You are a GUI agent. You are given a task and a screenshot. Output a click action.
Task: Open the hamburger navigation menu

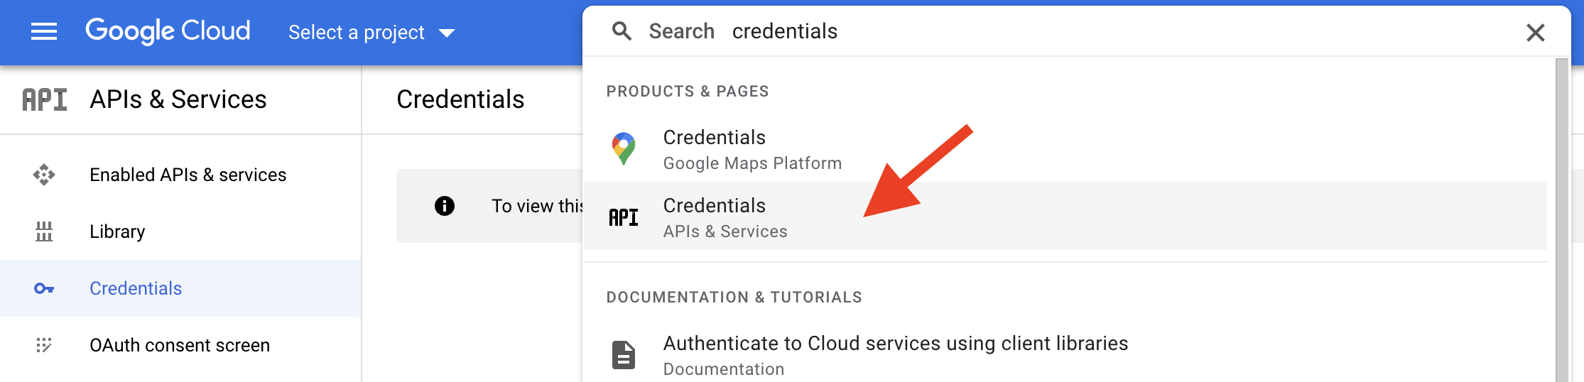click(x=44, y=32)
